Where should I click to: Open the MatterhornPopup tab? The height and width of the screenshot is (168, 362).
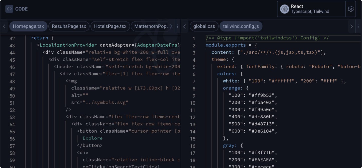point(151,26)
